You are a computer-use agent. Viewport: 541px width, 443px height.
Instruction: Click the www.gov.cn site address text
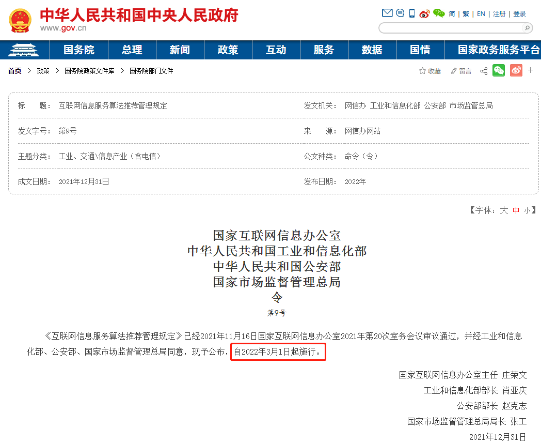(63, 28)
